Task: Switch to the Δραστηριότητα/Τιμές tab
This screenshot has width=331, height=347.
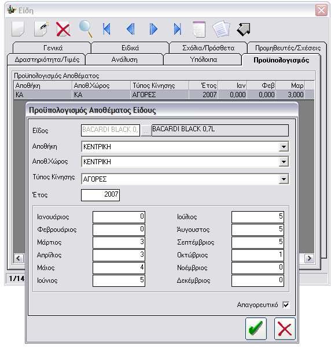Action: coord(47,60)
